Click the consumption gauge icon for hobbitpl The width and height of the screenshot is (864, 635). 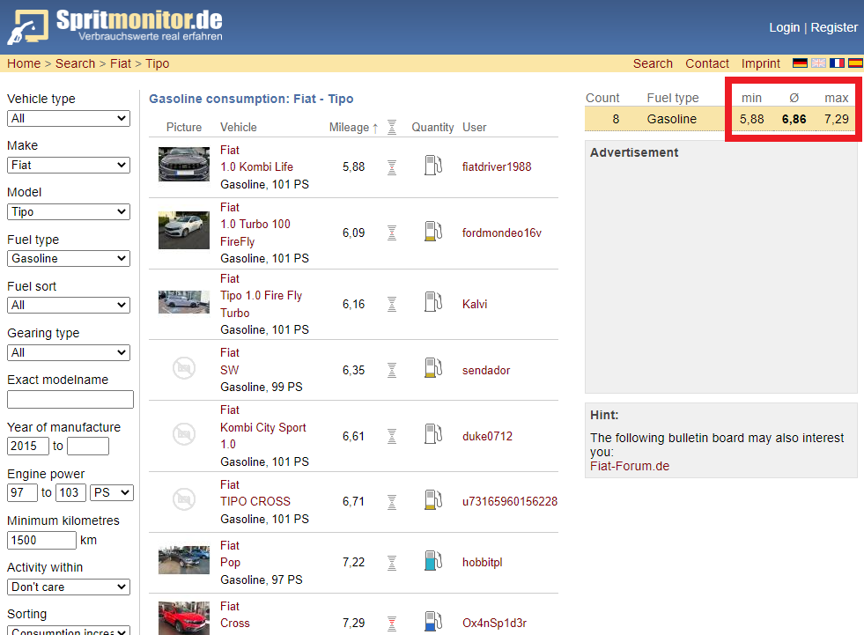click(392, 562)
